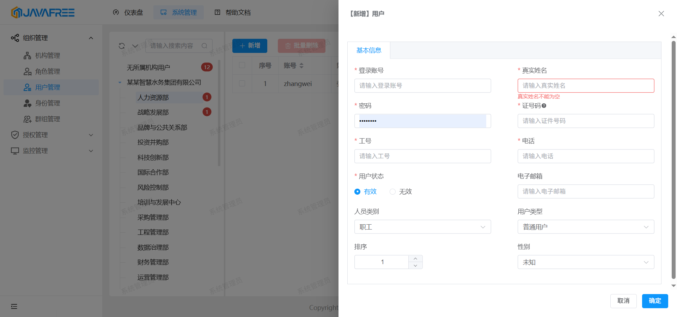Open the 用户类型 dropdown showing 普通用户
Image resolution: width=677 pixels, height=317 pixels.
point(585,227)
